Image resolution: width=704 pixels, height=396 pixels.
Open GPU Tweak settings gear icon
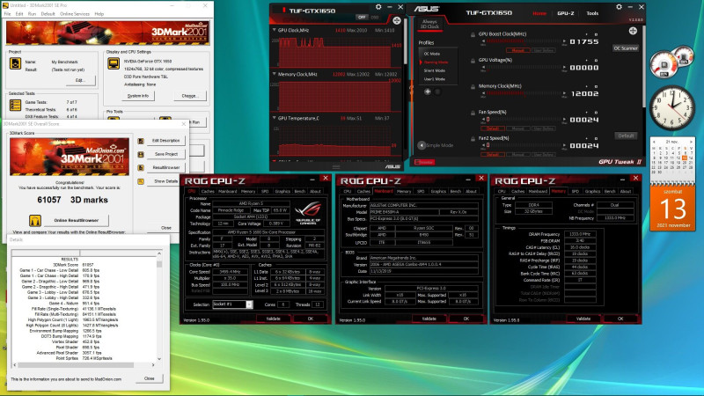tap(620, 7)
